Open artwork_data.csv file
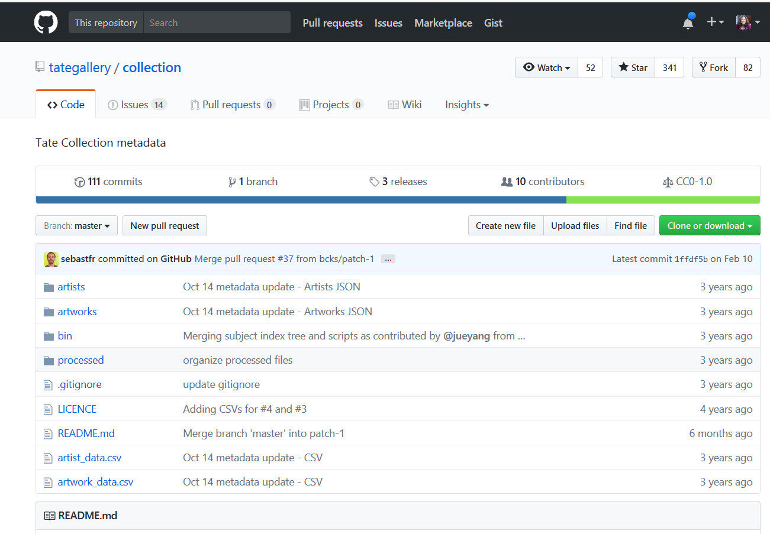 click(x=95, y=482)
